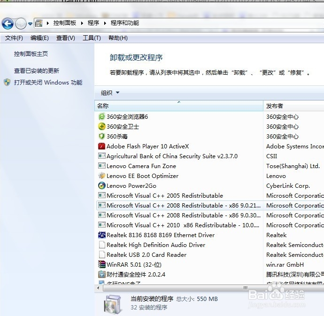This screenshot has width=324, height=316.
Task: Select WinRAR 5.01 (32-位) name
Action: [134, 265]
